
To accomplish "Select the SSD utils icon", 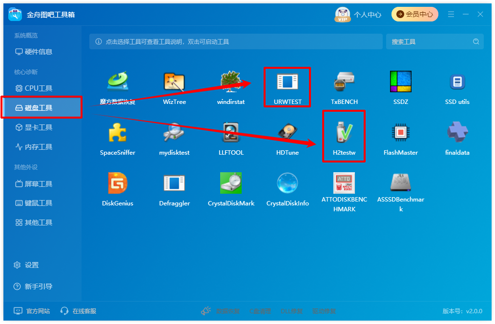I will 457,81.
